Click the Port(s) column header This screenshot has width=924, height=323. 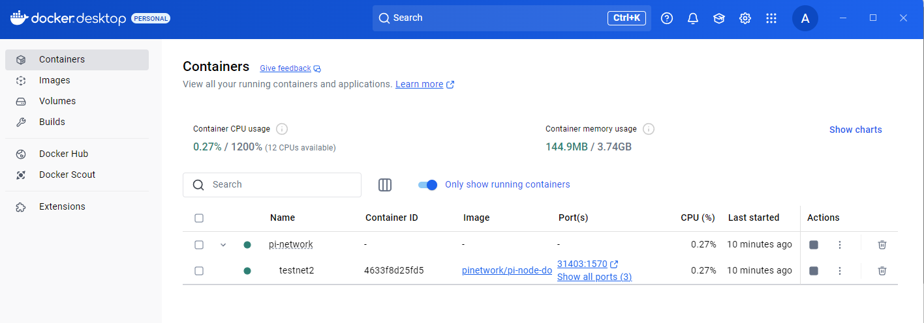click(574, 218)
